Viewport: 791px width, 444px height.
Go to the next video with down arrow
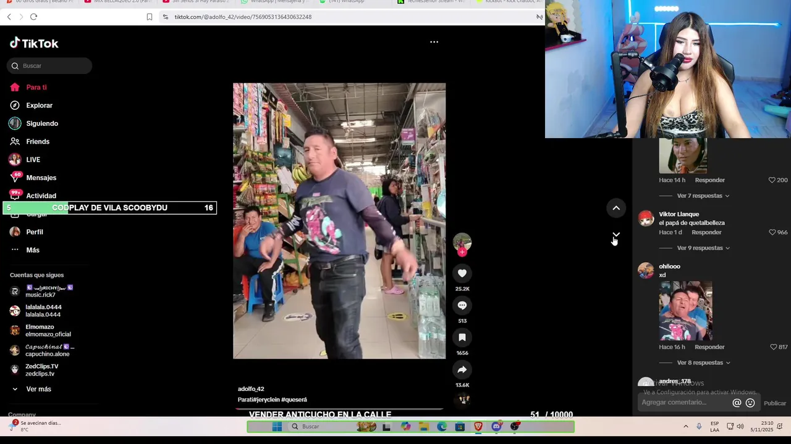[x=616, y=235]
